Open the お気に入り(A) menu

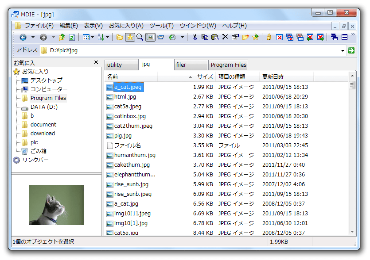tap(126, 26)
